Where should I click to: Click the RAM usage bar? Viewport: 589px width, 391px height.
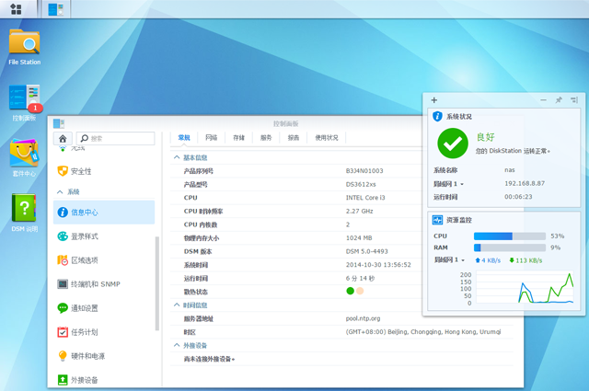[x=509, y=247]
